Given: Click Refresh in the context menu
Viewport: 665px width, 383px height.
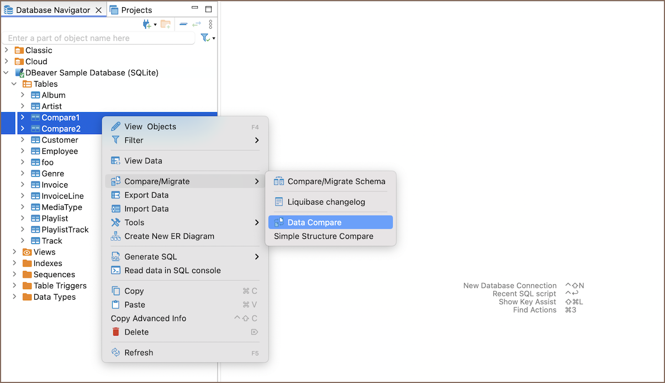Looking at the screenshot, I should click(x=139, y=353).
